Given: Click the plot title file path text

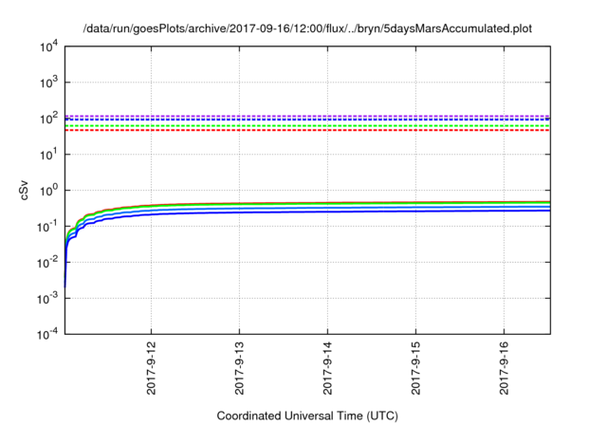Looking at the screenshot, I should (x=307, y=28).
